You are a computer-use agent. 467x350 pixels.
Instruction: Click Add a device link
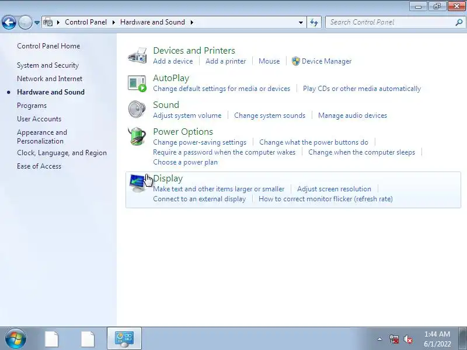(173, 61)
